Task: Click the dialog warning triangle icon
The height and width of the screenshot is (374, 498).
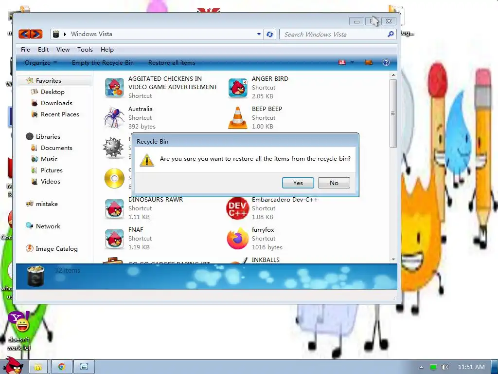Action: pos(147,160)
